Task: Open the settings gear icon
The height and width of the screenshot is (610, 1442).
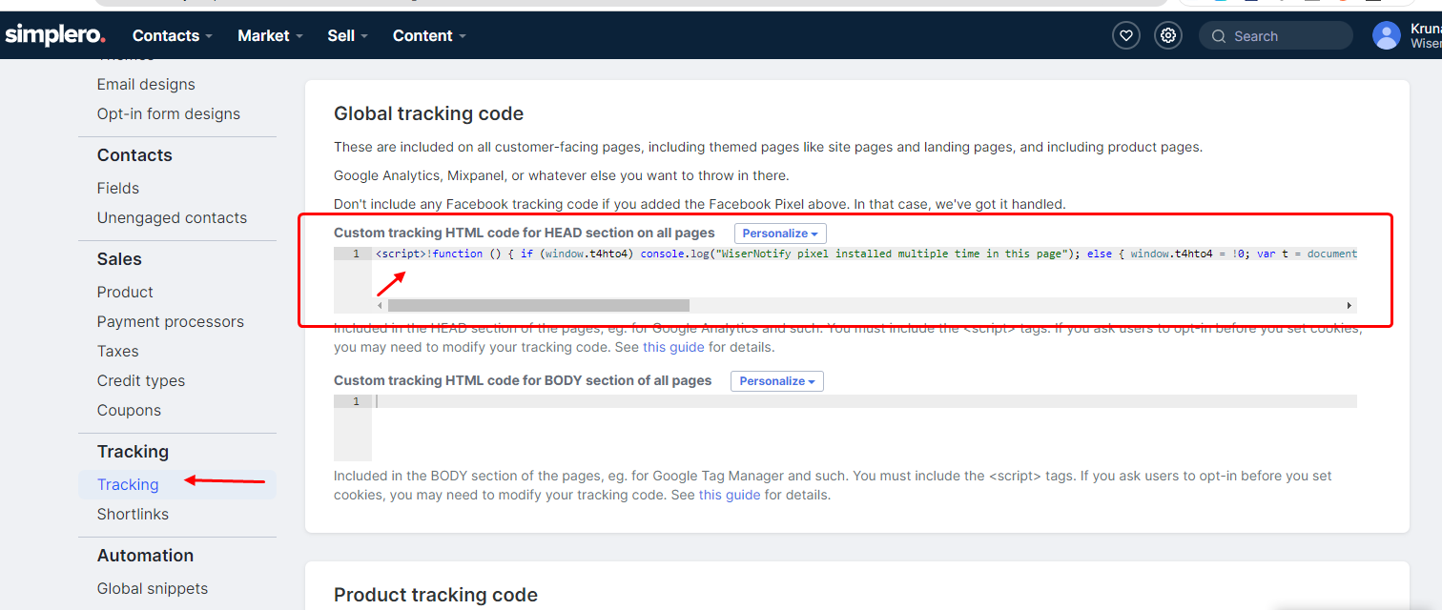Action: coord(1168,35)
